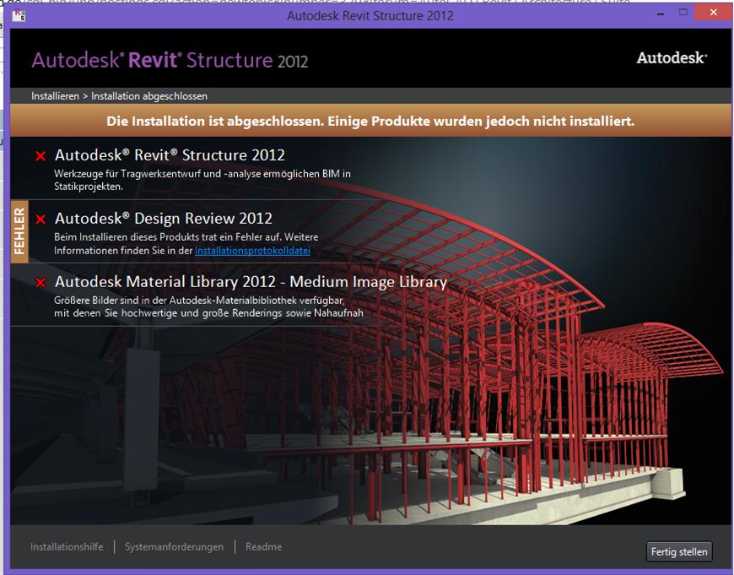
Task: Open Systemanforderungen link
Action: (x=174, y=547)
